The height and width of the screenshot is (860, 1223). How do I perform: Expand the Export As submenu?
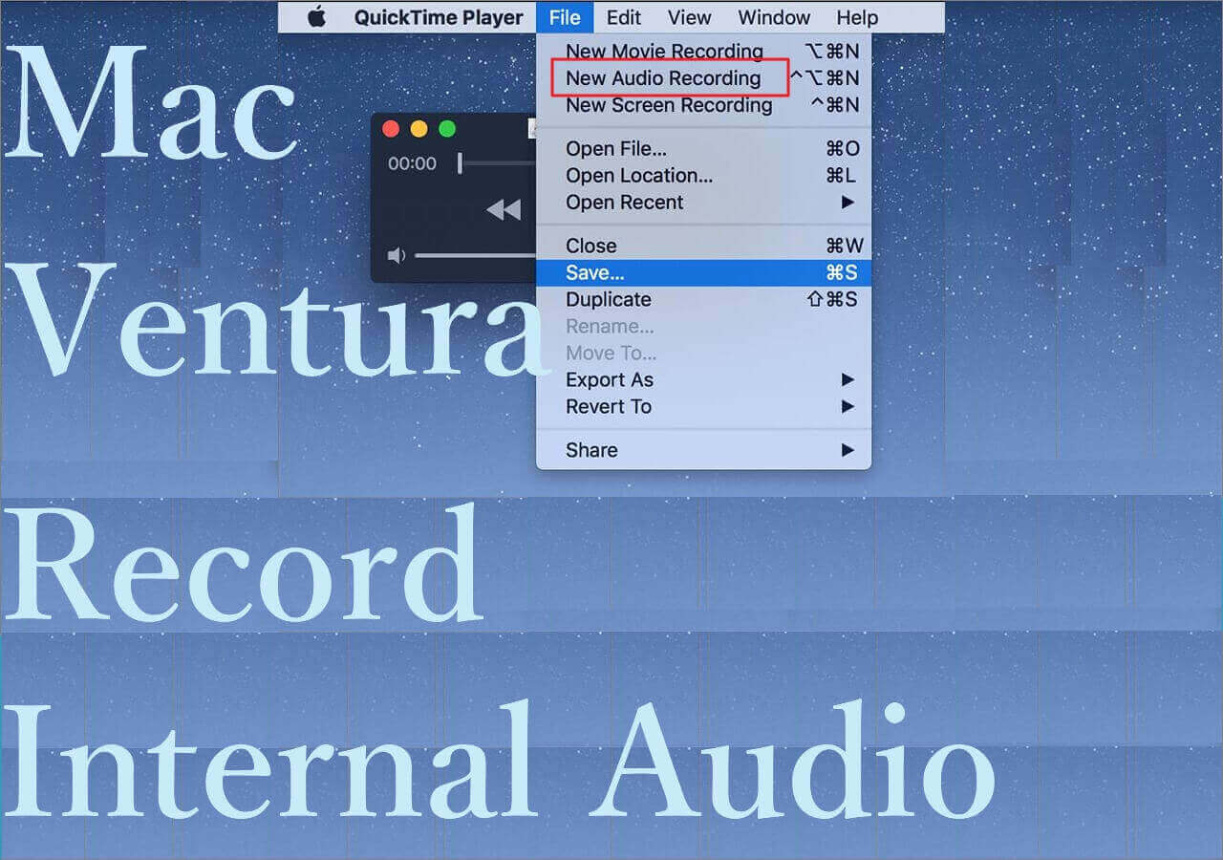pos(704,380)
